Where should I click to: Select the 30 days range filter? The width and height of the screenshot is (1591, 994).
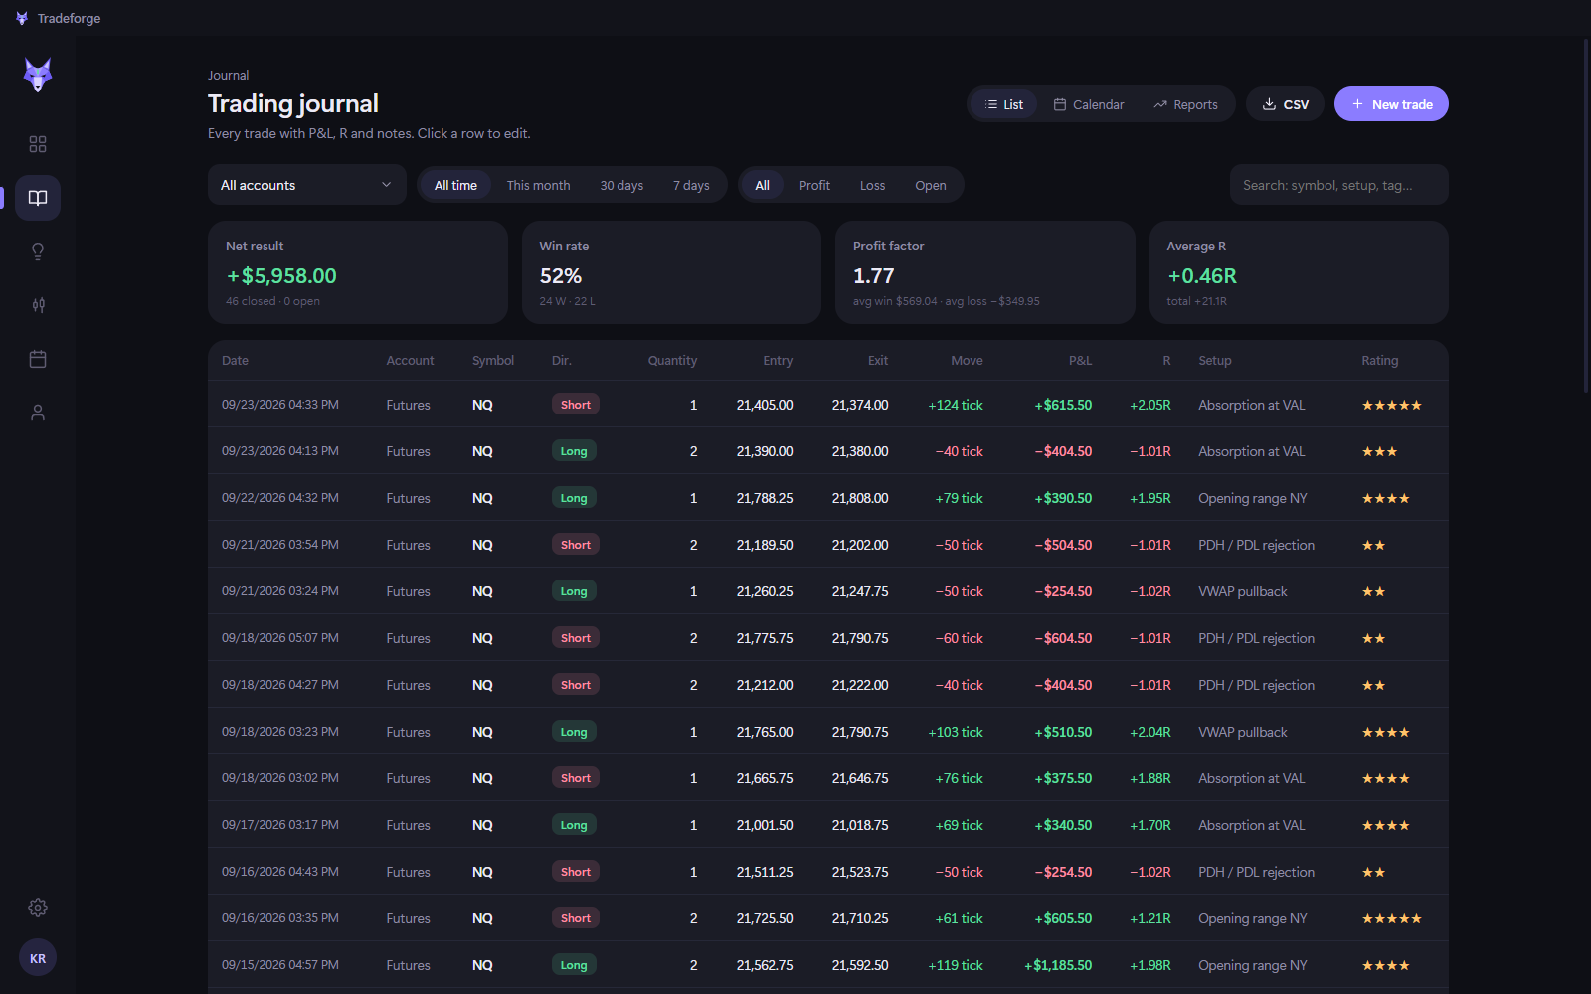coord(621,185)
